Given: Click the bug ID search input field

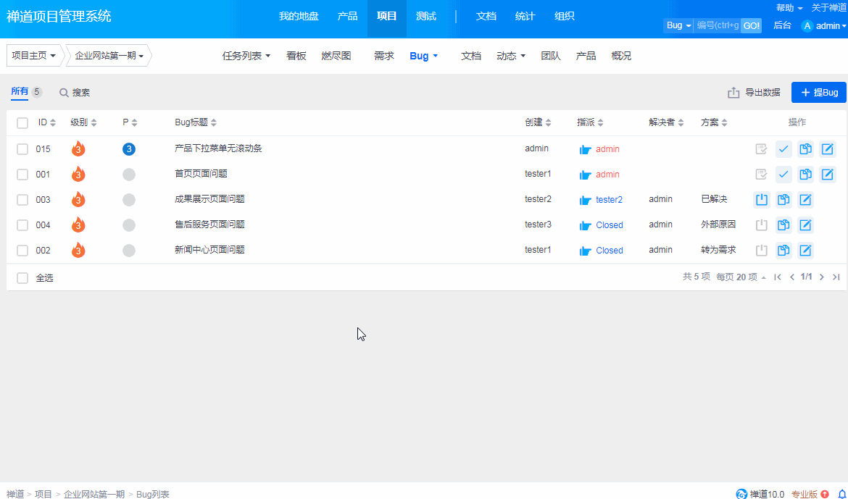Looking at the screenshot, I should [717, 25].
